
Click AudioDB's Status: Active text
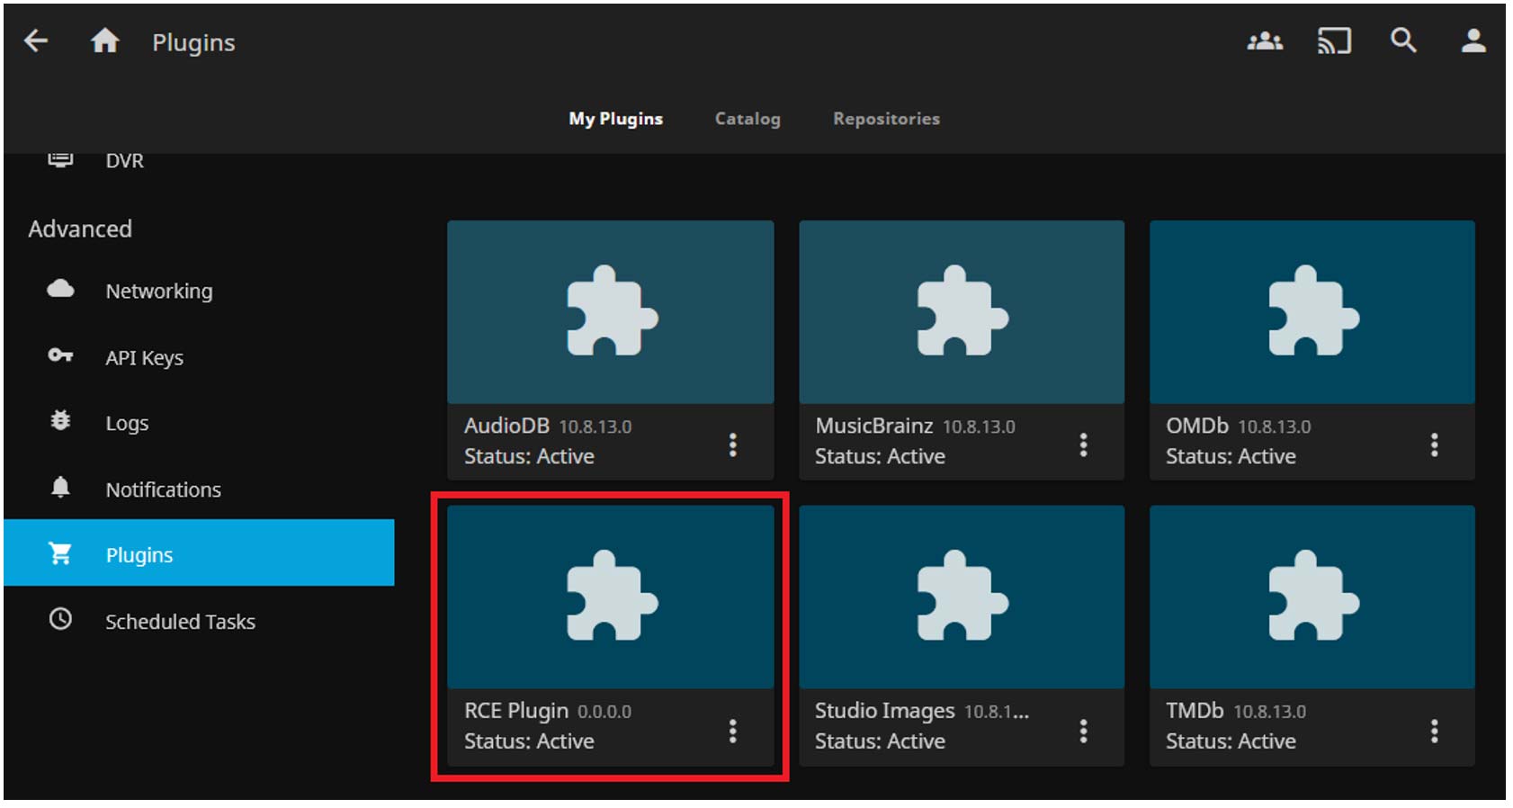[x=529, y=456]
